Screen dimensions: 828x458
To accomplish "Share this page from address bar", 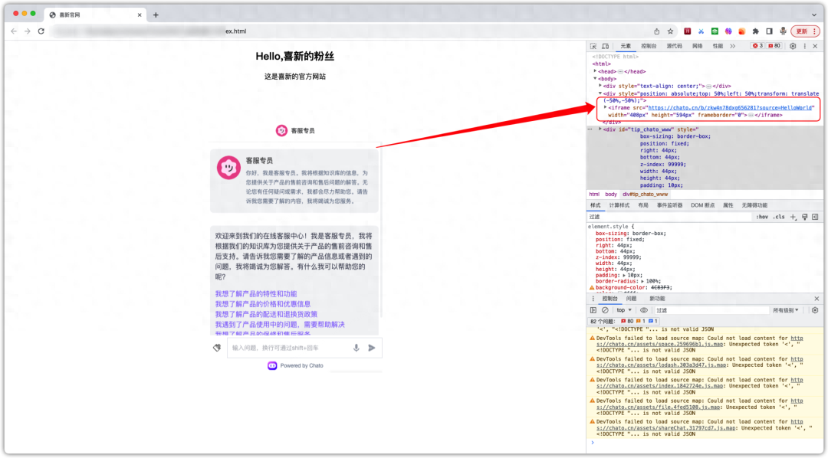I will click(x=656, y=31).
